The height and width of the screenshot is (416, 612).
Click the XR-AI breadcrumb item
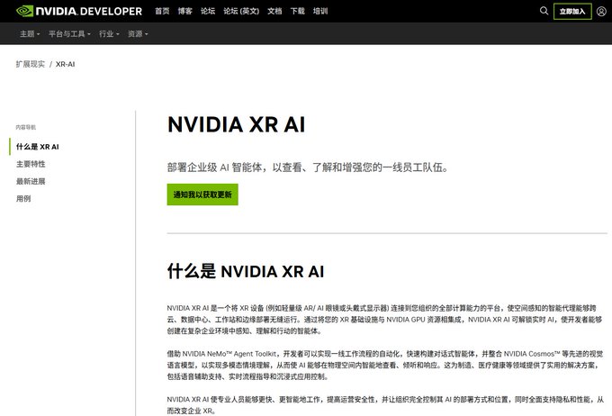65,64
